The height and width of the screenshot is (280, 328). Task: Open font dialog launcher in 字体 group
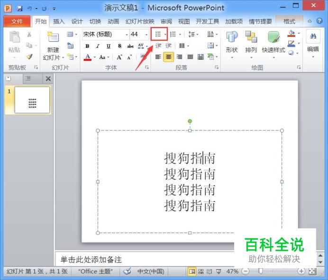click(147, 67)
